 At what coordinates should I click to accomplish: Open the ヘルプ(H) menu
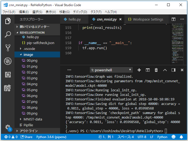click(x=111, y=12)
